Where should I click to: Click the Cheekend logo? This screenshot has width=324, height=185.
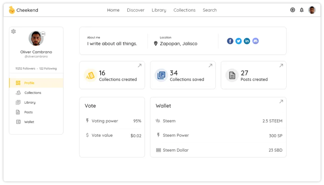click(x=23, y=10)
